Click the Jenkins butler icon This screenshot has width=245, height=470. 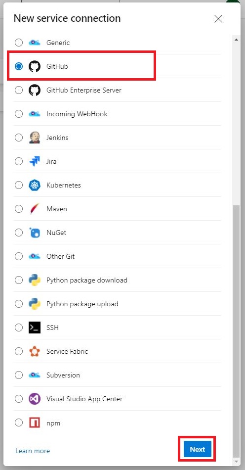coord(35,138)
